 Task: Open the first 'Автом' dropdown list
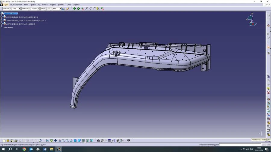10,9
